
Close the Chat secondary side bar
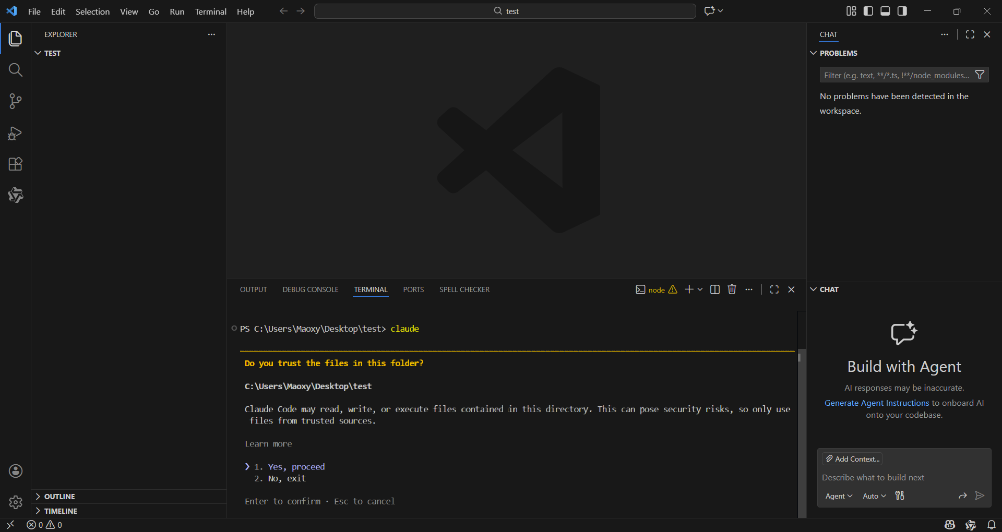tap(987, 34)
